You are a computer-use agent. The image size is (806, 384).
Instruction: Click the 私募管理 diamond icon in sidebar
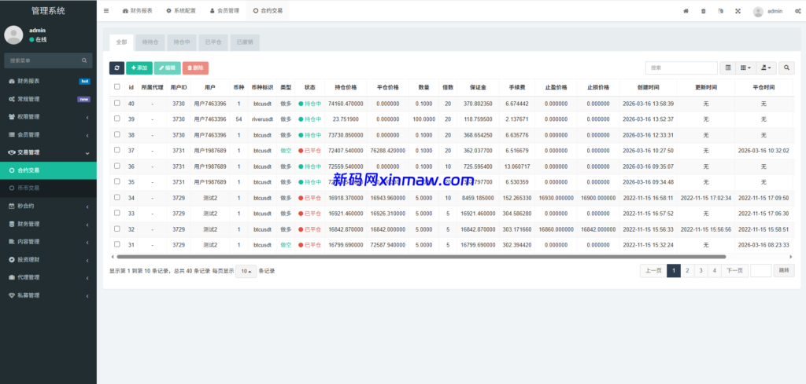[x=12, y=295]
